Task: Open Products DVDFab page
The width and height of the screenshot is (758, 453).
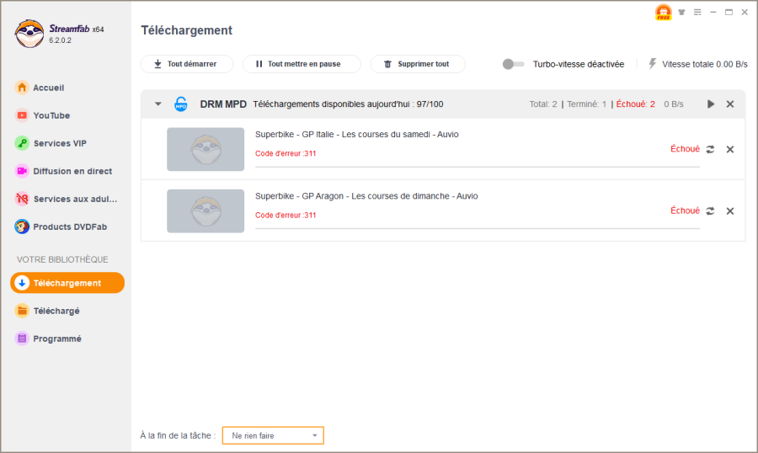Action: point(61,226)
